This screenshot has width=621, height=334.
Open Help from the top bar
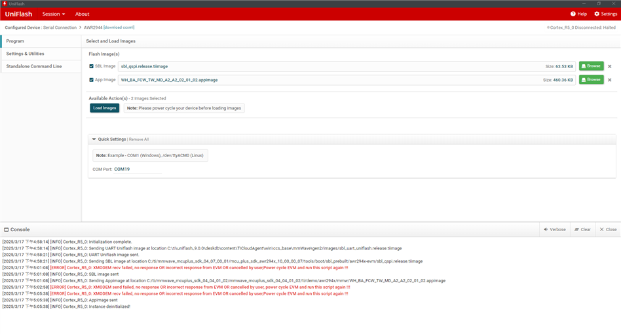(578, 14)
